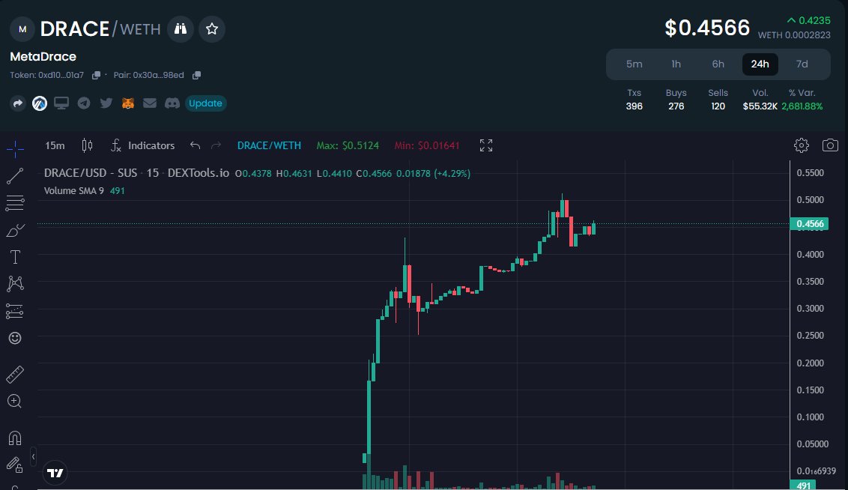Open the Discord link icon
The image size is (848, 490).
tap(172, 103)
